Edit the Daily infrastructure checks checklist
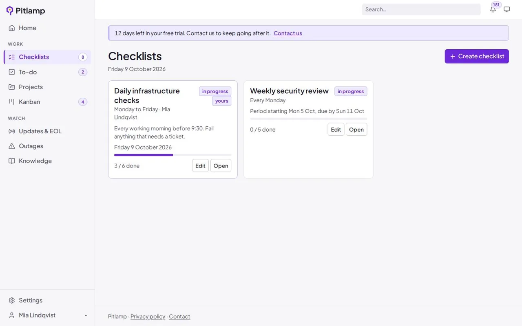The image size is (522, 326). (200, 165)
